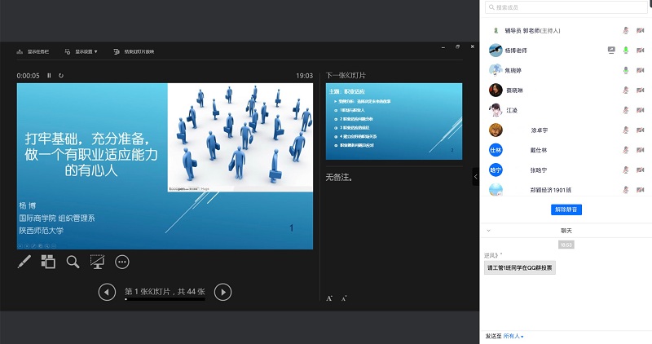Open the 所有人 recipient dropdown

[x=513, y=336]
